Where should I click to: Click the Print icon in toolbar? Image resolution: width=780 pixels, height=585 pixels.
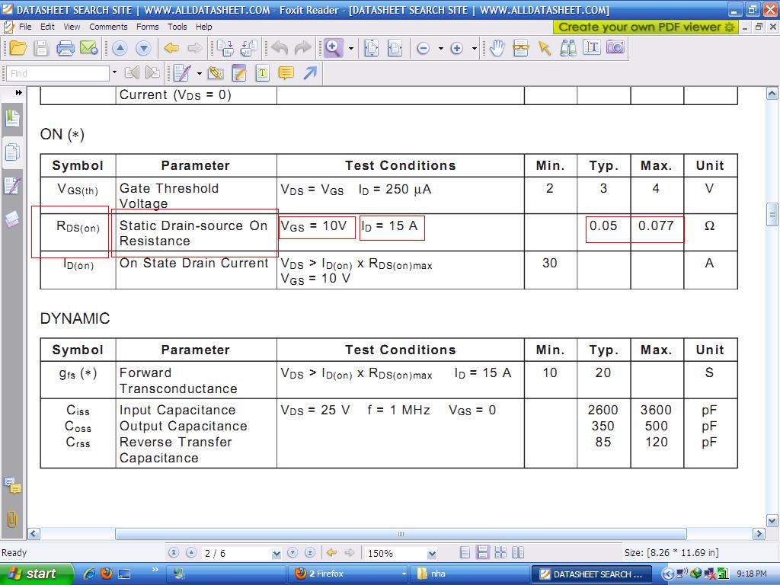66,49
